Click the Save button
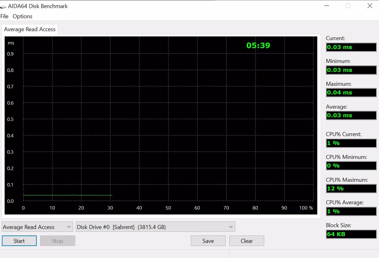Viewport: 379px width, 258px height. (x=208, y=241)
